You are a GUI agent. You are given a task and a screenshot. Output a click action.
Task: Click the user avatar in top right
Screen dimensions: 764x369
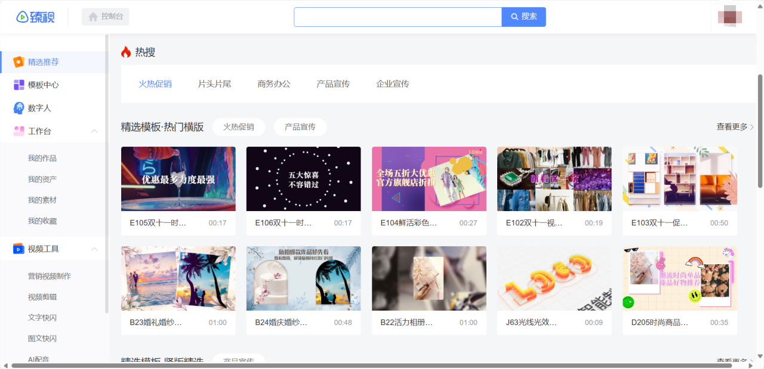tap(730, 17)
